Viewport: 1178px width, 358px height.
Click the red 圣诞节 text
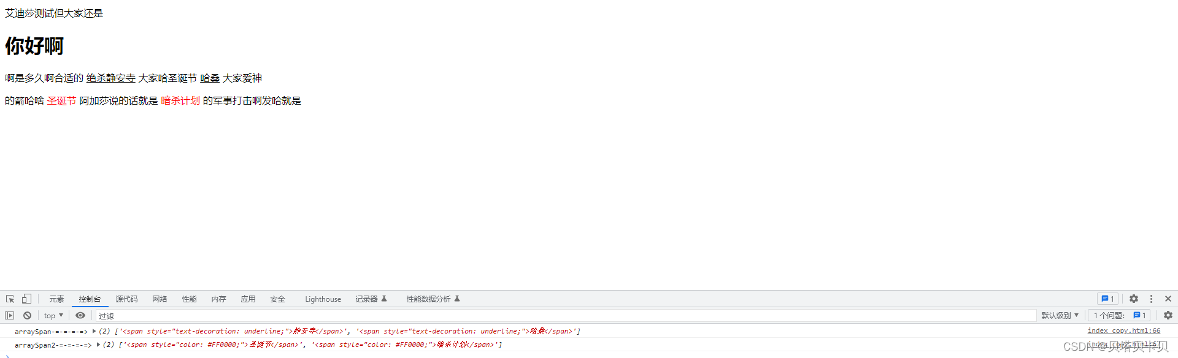[x=61, y=100]
